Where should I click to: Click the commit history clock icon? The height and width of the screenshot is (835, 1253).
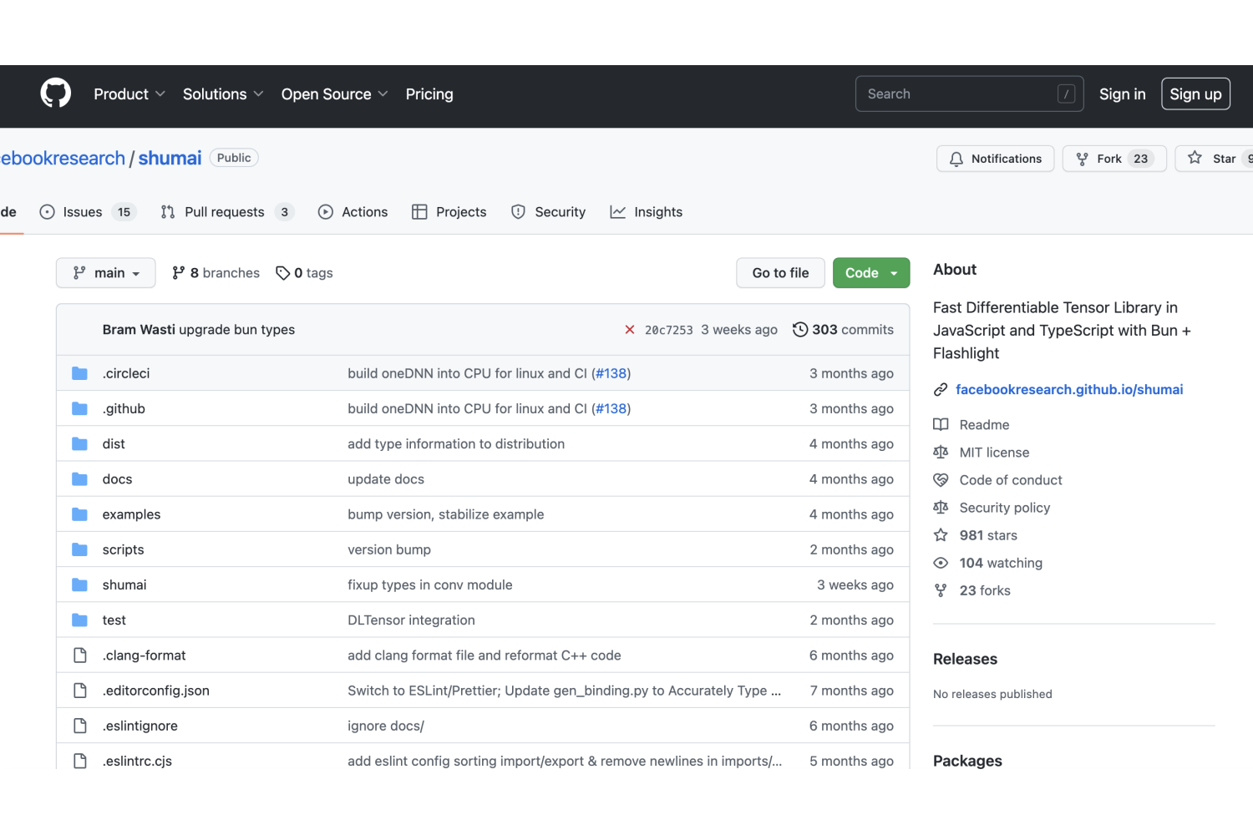[x=800, y=330]
